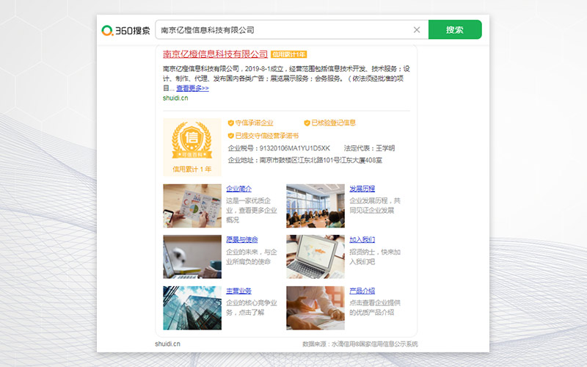Click the 企业简介 charts thumbnail
The image size is (587, 367).
192,206
